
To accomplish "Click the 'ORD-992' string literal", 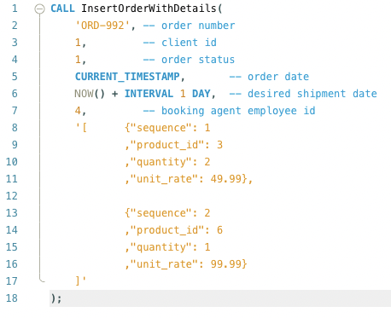I will point(102,26).
